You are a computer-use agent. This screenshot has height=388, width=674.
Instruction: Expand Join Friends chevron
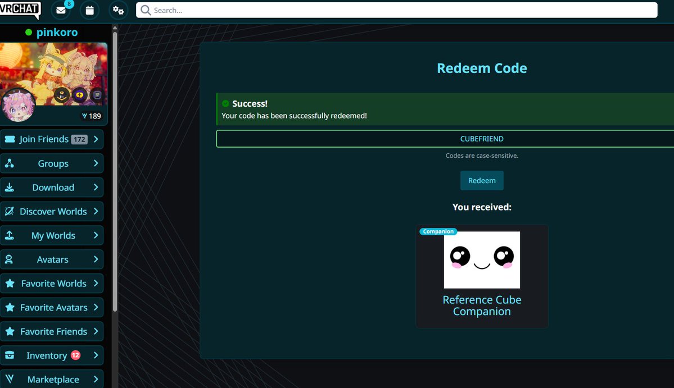coord(96,139)
